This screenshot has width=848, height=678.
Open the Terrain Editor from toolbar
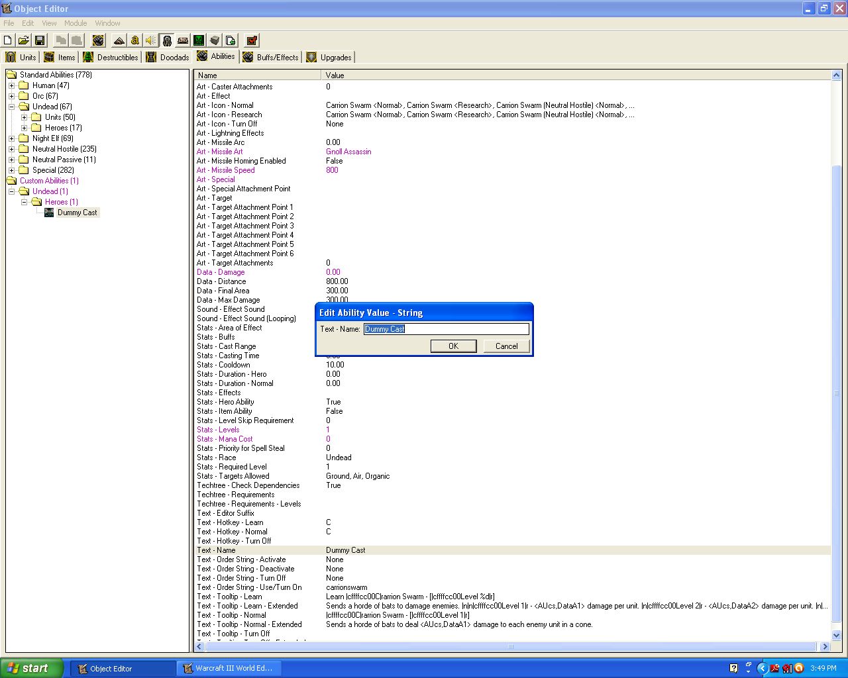pos(119,40)
